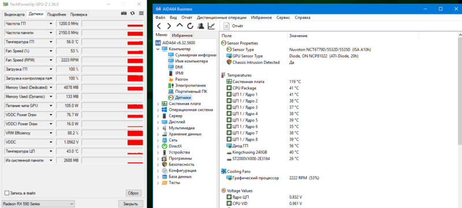Open the 'Частота ГП' sensor dropdown arrow
The width and height of the screenshot is (462, 208).
[x=51, y=24]
